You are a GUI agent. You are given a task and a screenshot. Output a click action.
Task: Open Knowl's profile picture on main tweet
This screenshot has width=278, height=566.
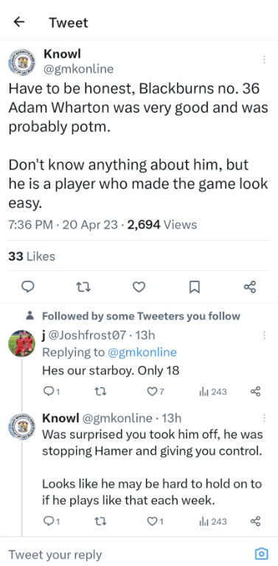(21, 62)
